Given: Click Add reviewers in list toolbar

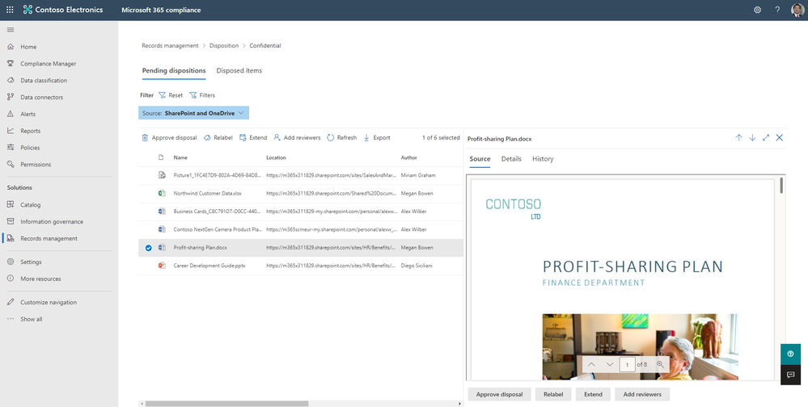Looking at the screenshot, I should [297, 138].
